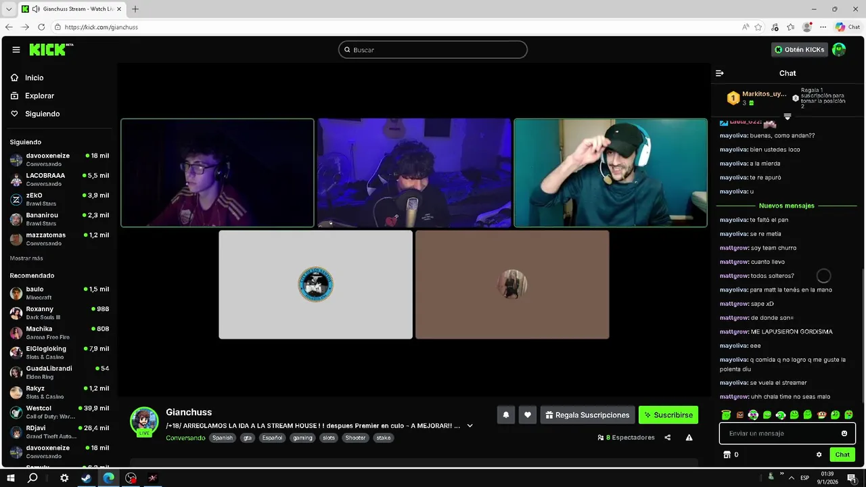866x487 pixels.
Task: Click Mostrar más in the Siguiendo list
Action: point(26,258)
